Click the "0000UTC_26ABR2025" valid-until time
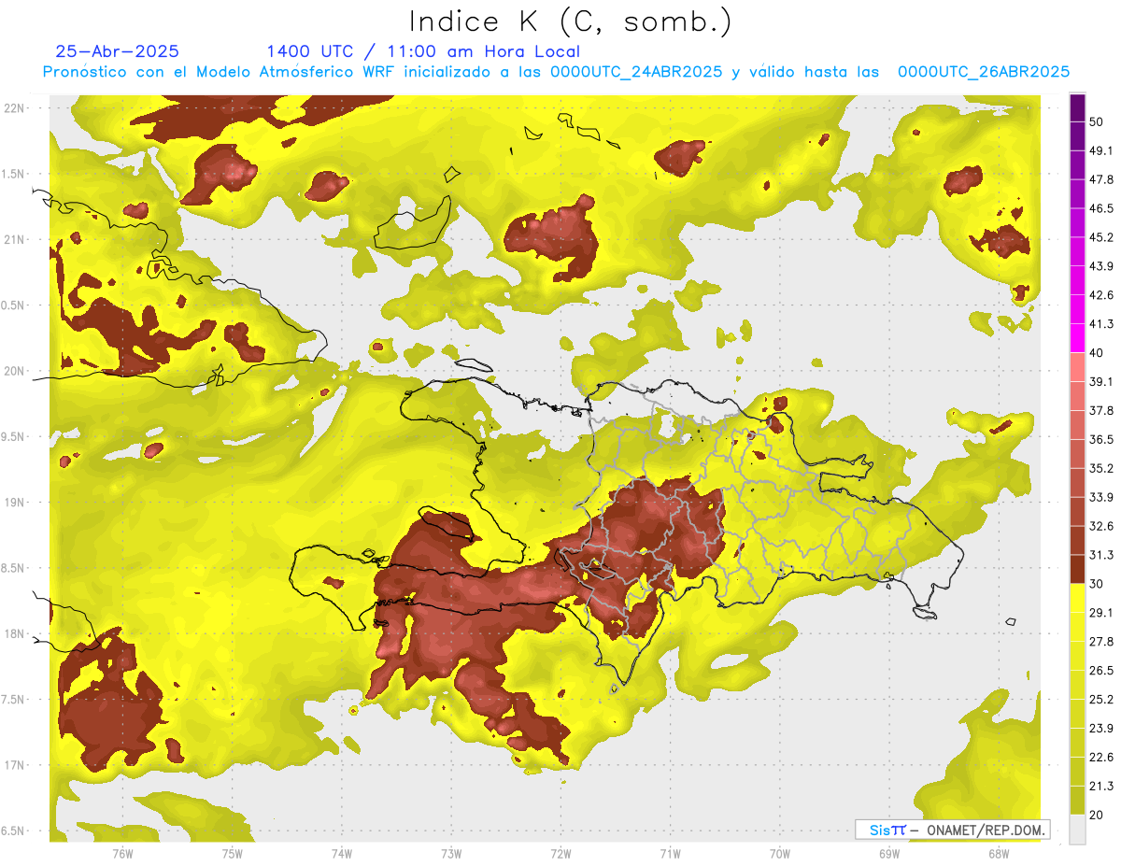Image resolution: width=1121 pixels, height=866 pixels. pos(983,71)
